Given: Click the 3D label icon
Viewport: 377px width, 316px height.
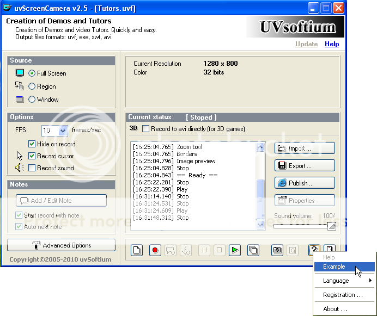Looking at the screenshot, I should pos(133,128).
